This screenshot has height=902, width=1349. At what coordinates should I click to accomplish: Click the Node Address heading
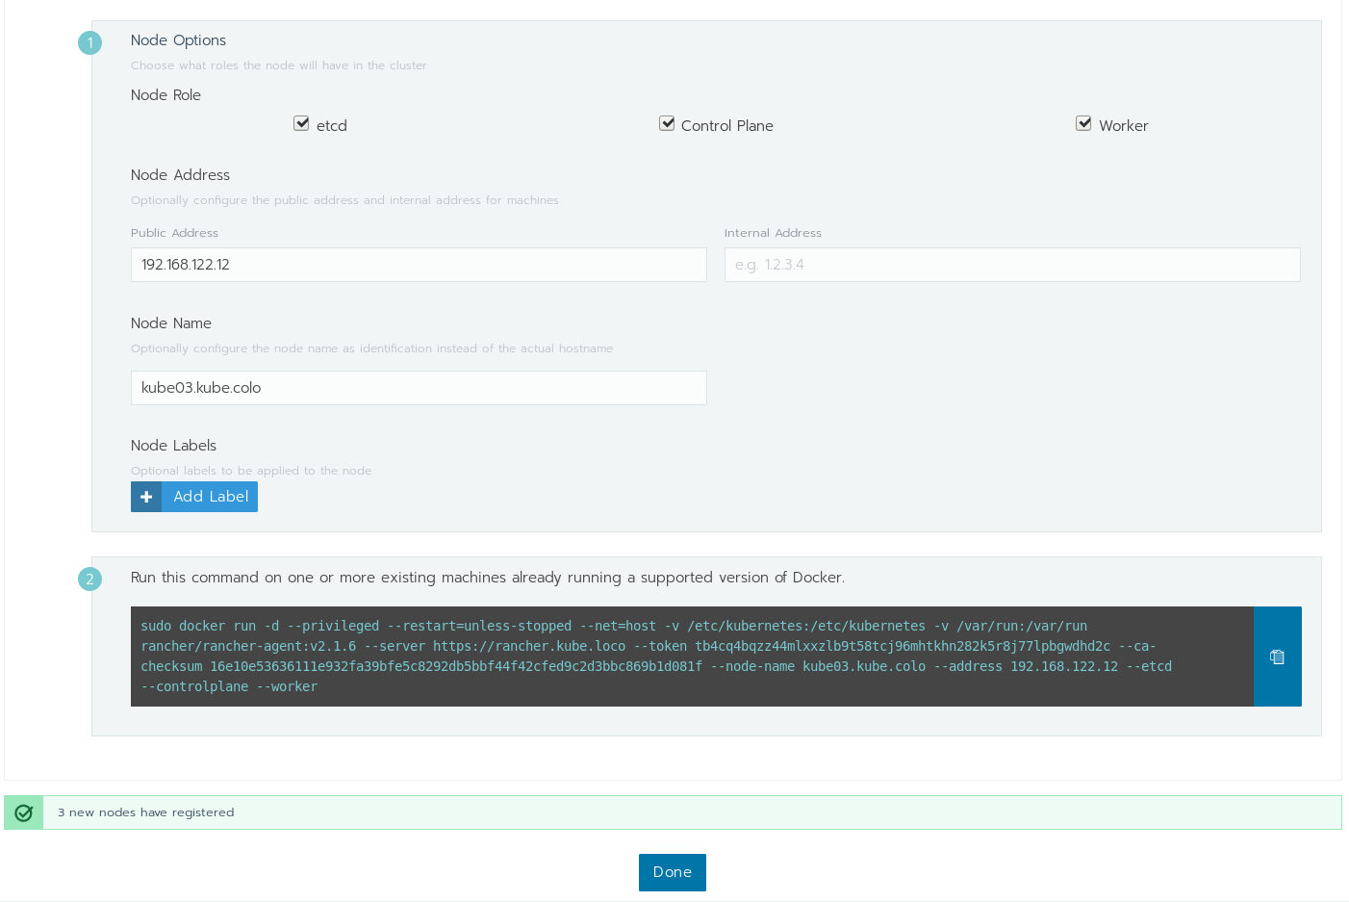(x=180, y=175)
